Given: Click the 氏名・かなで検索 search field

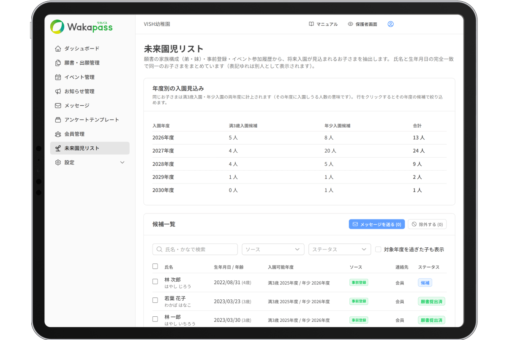Looking at the screenshot, I should click(x=195, y=250).
